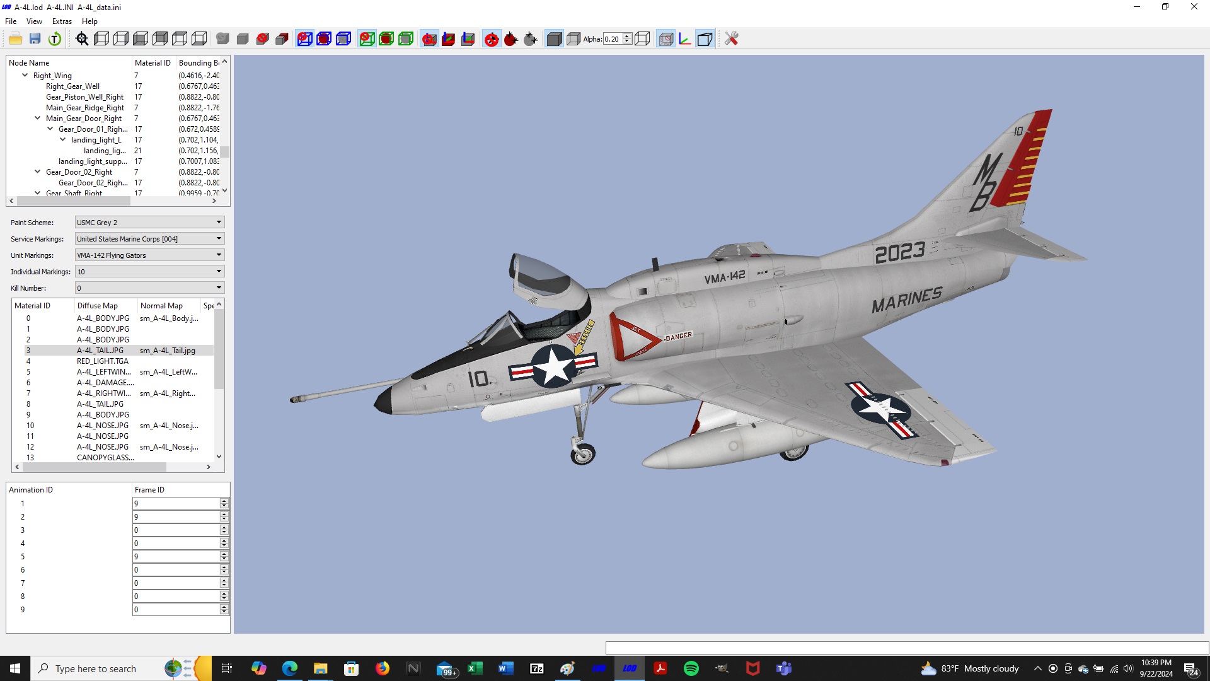Toggle the grey cube with red circle decal
Viewport: 1210px width, 681px height.
point(665,39)
